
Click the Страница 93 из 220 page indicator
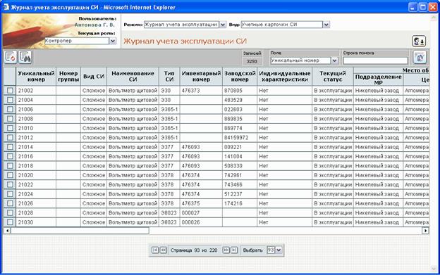pos(194,250)
